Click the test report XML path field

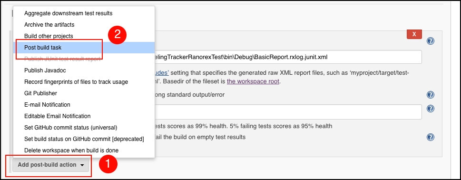tap(288, 57)
